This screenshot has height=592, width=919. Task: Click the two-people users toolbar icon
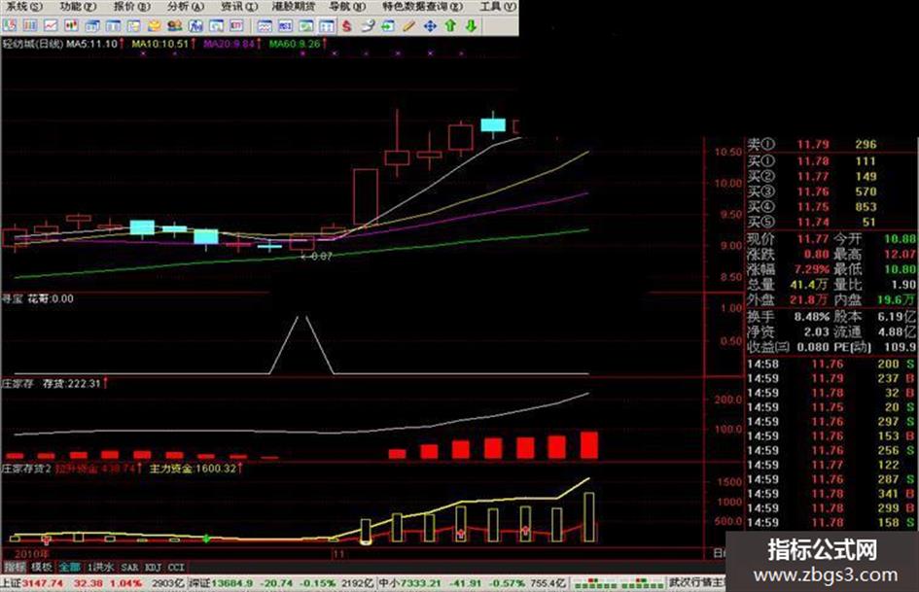pos(175,26)
